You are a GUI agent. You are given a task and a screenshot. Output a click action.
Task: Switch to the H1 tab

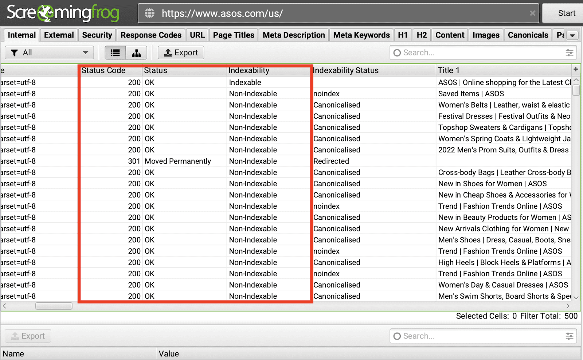[403, 35]
